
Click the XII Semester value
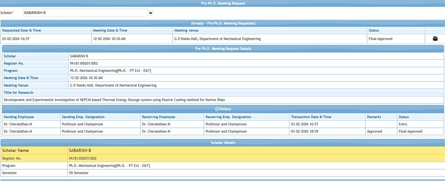point(79,173)
